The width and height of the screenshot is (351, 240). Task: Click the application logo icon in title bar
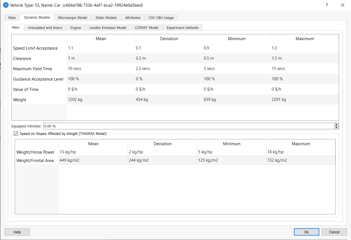pyautogui.click(x=6, y=5)
